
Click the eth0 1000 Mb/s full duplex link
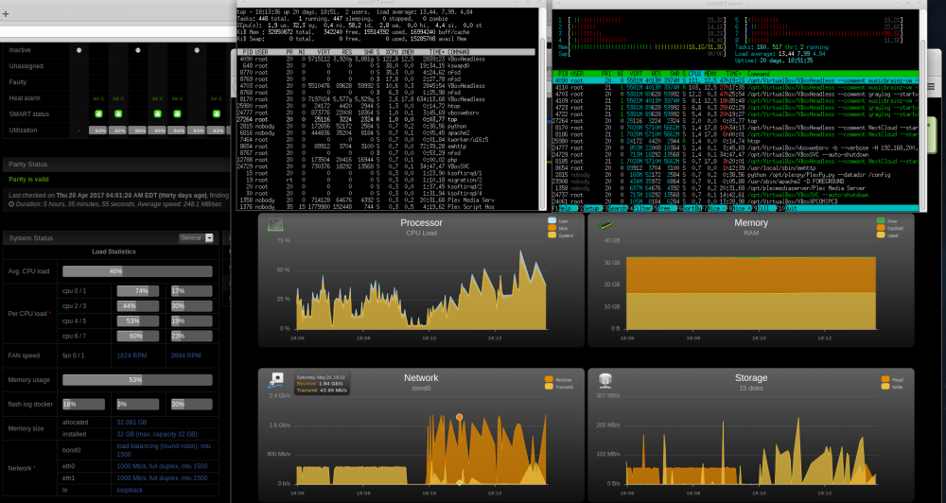point(162,466)
